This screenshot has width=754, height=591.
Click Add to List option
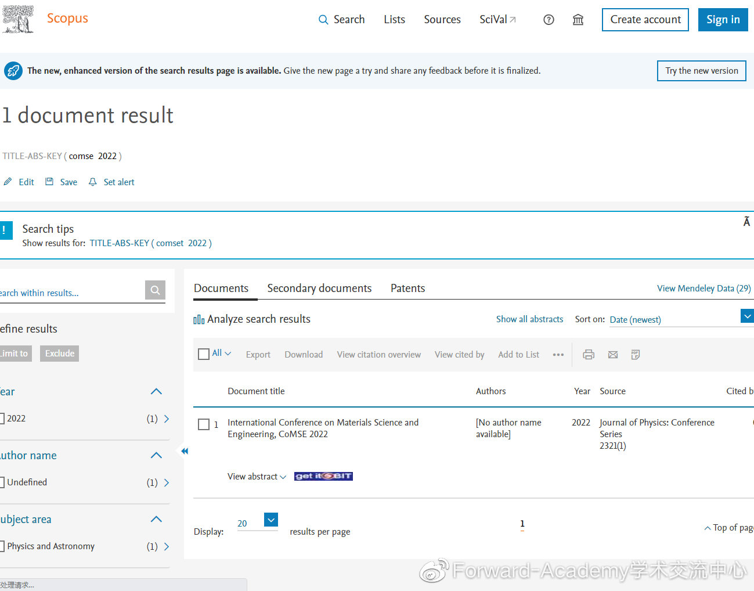[518, 355]
